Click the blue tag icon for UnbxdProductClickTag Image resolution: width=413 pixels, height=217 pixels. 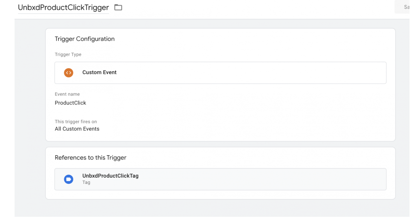[x=68, y=179]
